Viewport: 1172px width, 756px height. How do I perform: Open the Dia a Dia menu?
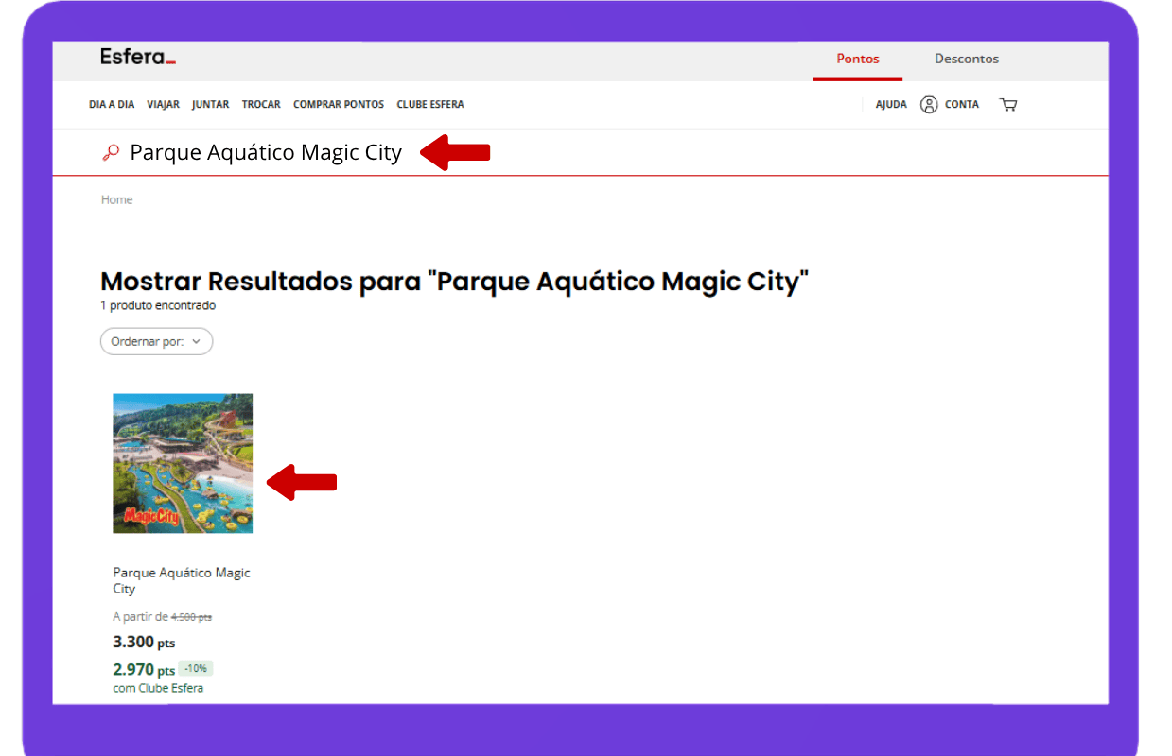[x=112, y=105]
